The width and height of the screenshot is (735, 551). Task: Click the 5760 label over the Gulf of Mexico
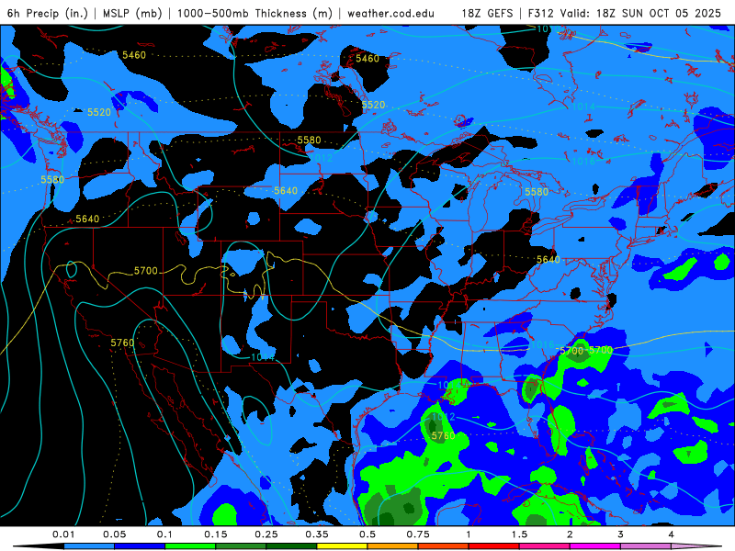443,436
